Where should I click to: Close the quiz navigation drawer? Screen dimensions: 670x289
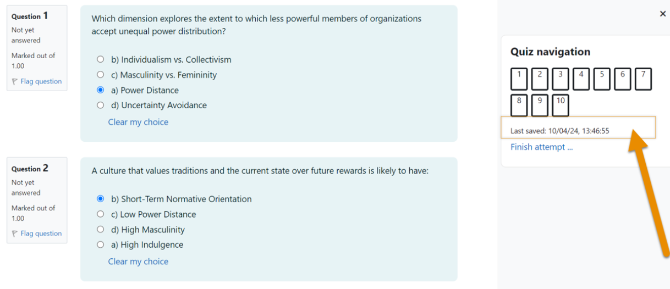(x=662, y=14)
